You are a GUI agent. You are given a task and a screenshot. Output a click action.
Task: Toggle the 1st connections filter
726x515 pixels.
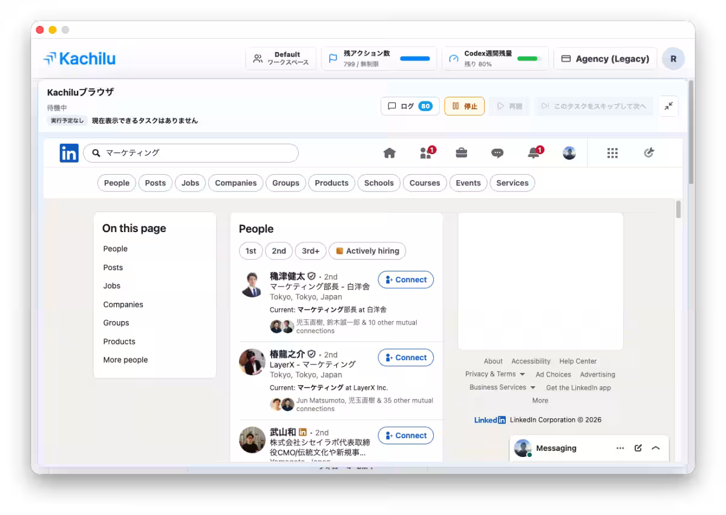click(250, 251)
